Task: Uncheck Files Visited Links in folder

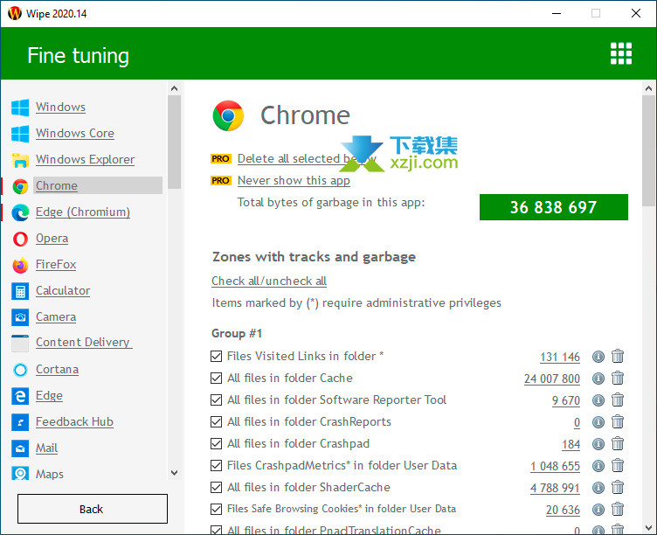Action: tap(216, 357)
